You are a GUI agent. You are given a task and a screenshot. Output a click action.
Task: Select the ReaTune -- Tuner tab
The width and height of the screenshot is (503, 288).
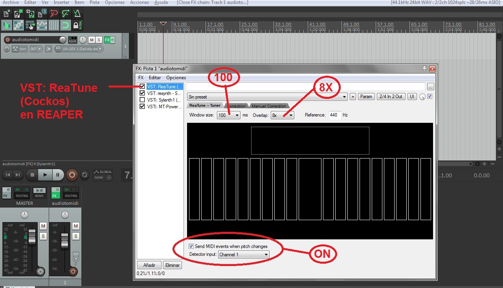205,106
